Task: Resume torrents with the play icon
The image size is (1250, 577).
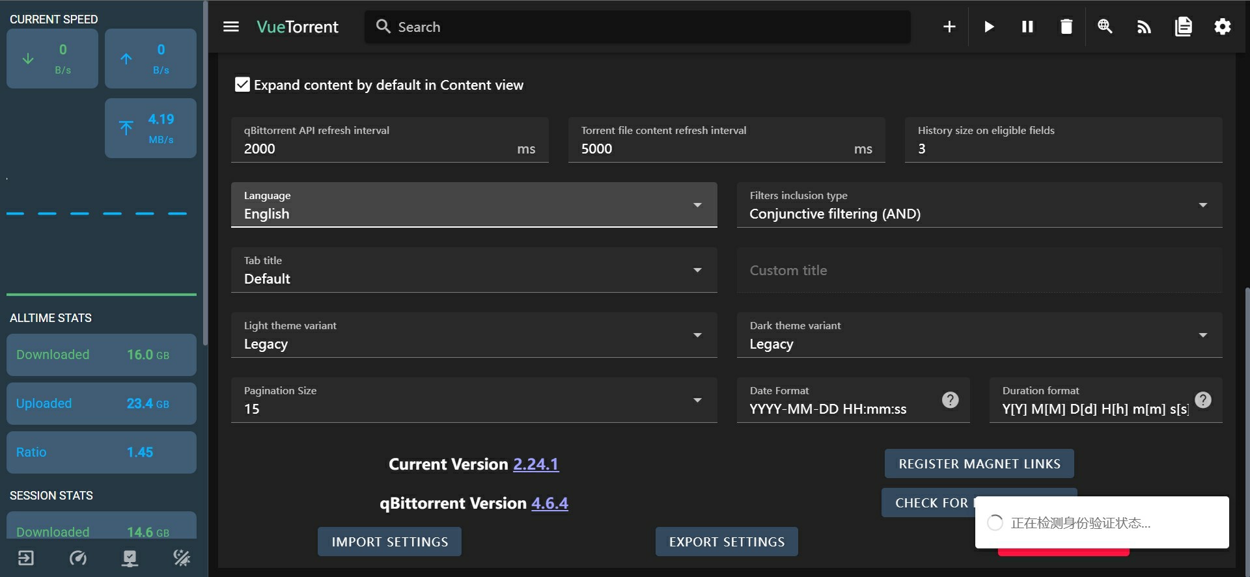Action: [988, 27]
